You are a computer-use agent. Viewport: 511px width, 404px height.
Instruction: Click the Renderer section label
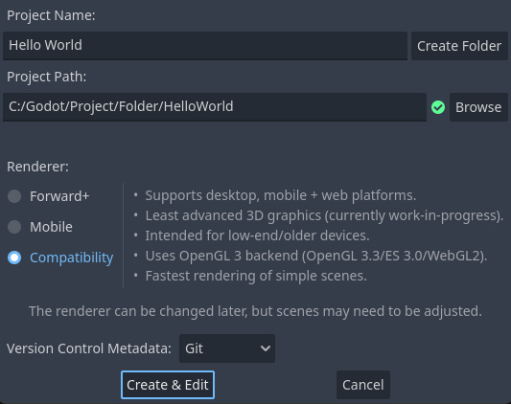click(x=37, y=167)
